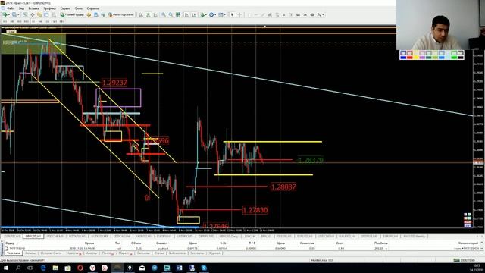The width and height of the screenshot is (485, 273).
Task: Pick the red color swatch
Action: tap(410, 58)
